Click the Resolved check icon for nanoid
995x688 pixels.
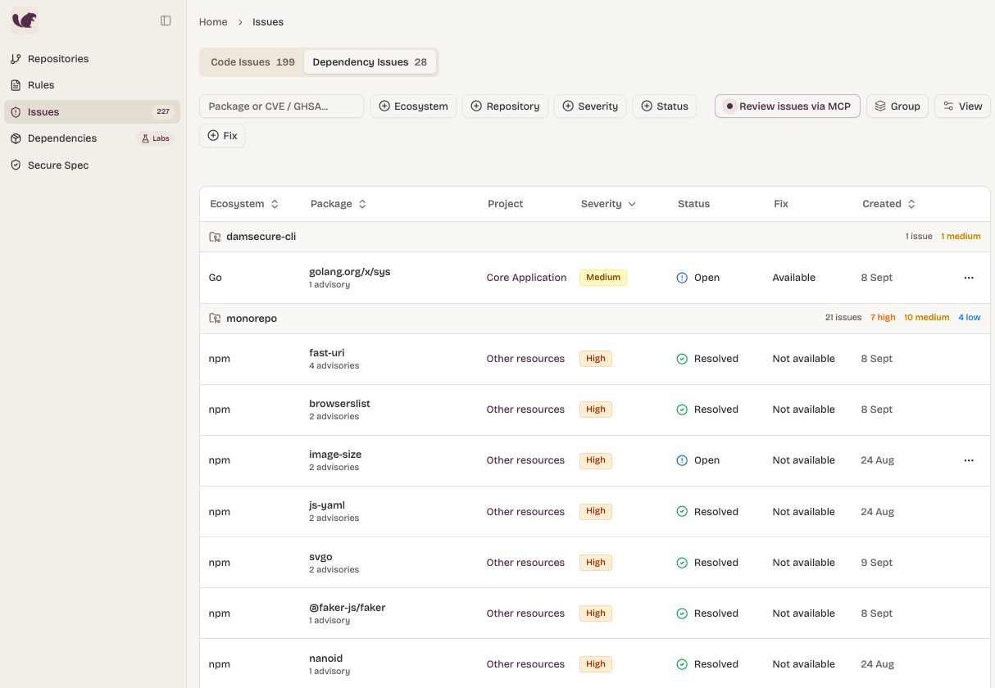click(682, 664)
